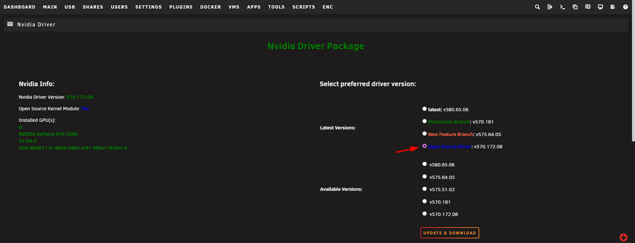The height and width of the screenshot is (243, 635).
Task: Select New Feature Branch v575.64.05 radio
Action: pyautogui.click(x=424, y=133)
